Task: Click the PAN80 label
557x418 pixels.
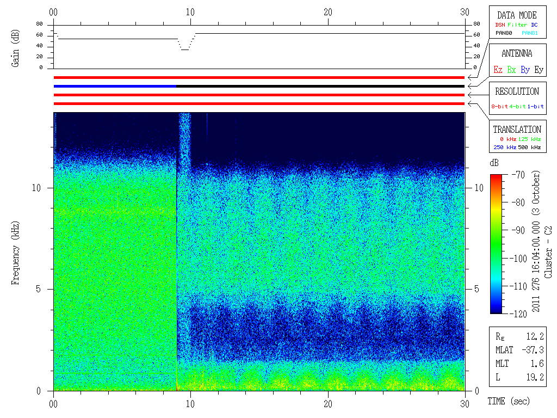Action: (x=504, y=33)
